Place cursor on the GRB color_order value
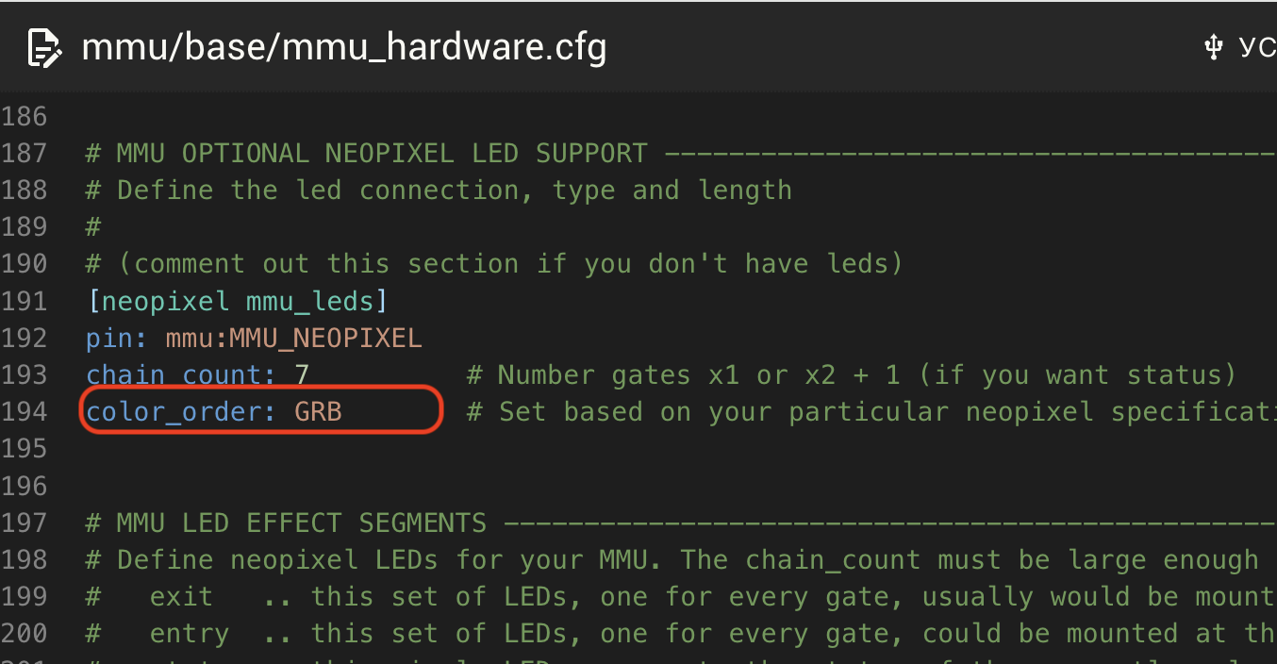Viewport: 1277px width, 664px height. point(319,412)
